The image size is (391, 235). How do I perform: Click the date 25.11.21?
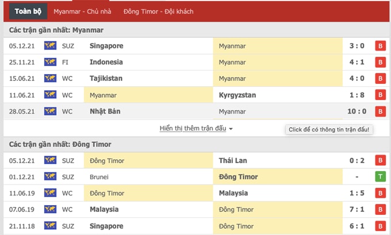coord(22,62)
